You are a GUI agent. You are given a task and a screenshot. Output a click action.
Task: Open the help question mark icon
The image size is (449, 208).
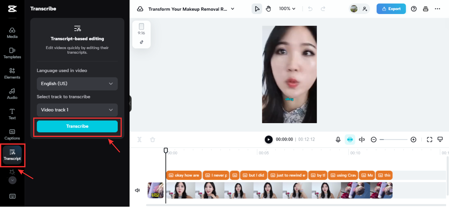point(414,9)
